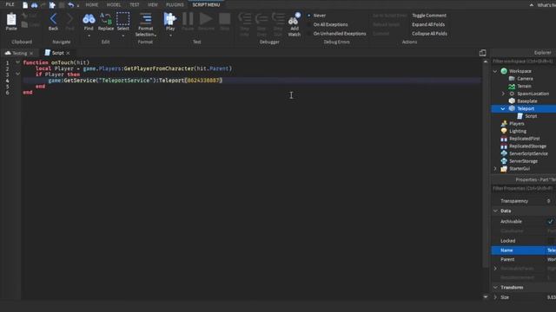Image resolution: width=556 pixels, height=312 pixels.
Task: Switch to the PLUGINS ribbon tab
Action: (175, 5)
